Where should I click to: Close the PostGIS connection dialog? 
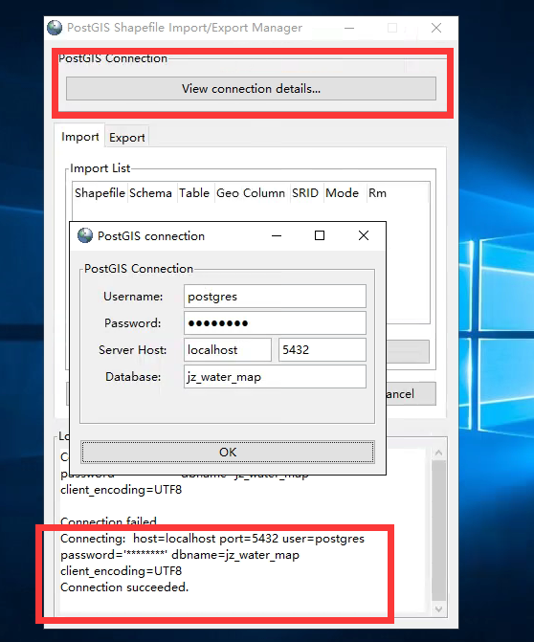pos(364,235)
